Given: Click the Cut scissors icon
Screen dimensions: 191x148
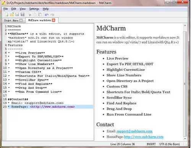Looking at the screenshot, I should tap(29, 15).
